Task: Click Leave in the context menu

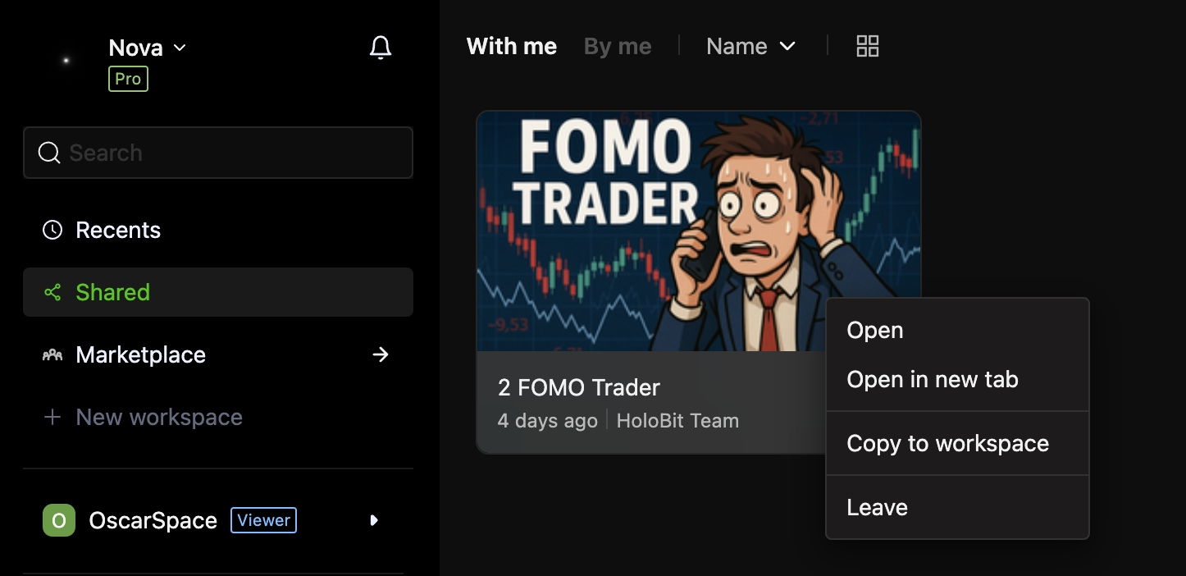Action: click(x=877, y=507)
